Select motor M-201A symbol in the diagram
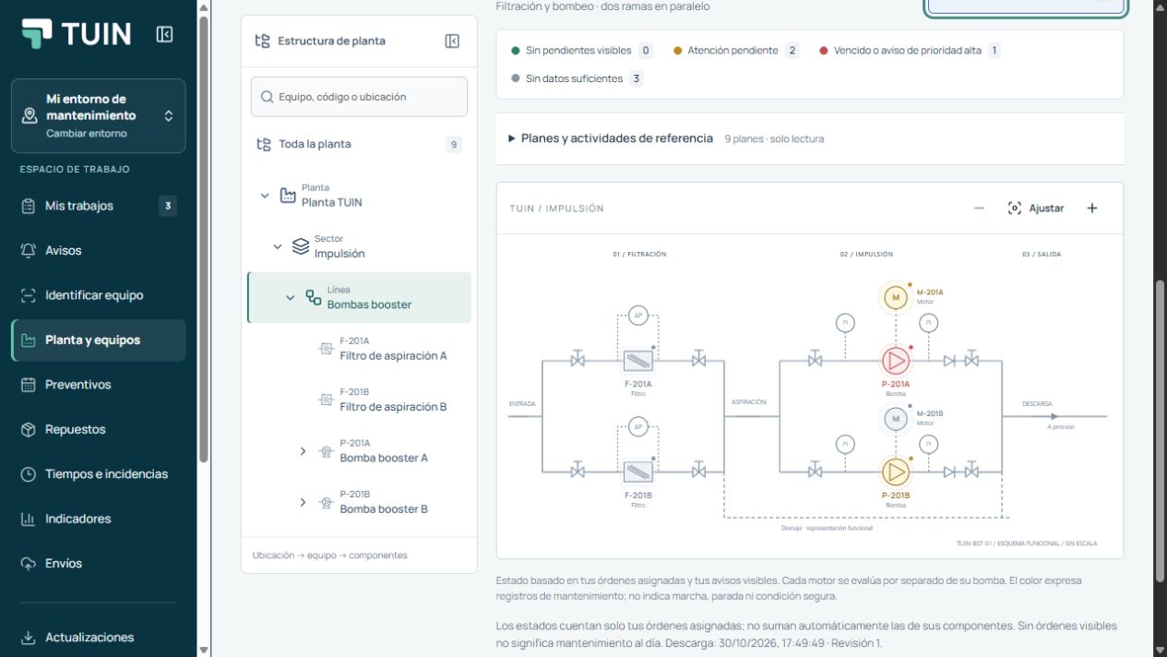1167x657 pixels. tap(895, 297)
